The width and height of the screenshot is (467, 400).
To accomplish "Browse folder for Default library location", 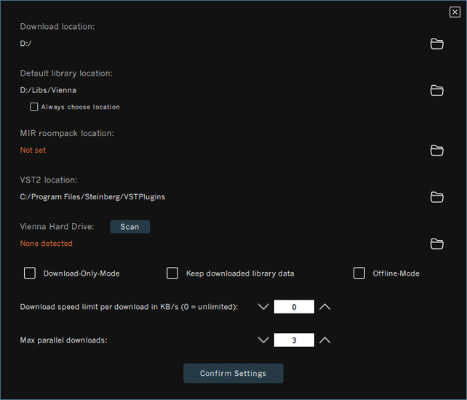I will click(x=436, y=90).
